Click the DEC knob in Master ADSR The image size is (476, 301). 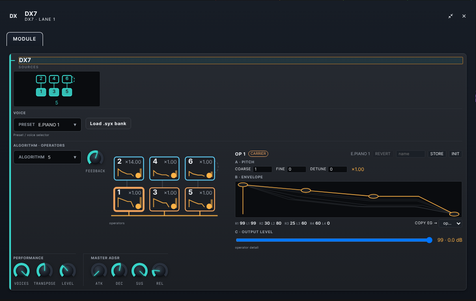[x=119, y=271]
